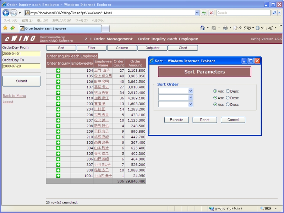Click Add to Favorites star-plus icon
This screenshot has height=213, width=284.
pos(12,28)
